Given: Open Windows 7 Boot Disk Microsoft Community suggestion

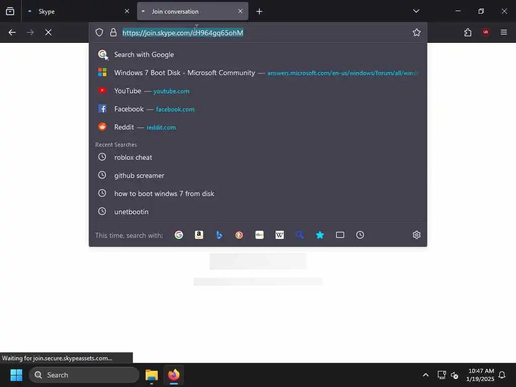Looking at the screenshot, I should 258,73.
